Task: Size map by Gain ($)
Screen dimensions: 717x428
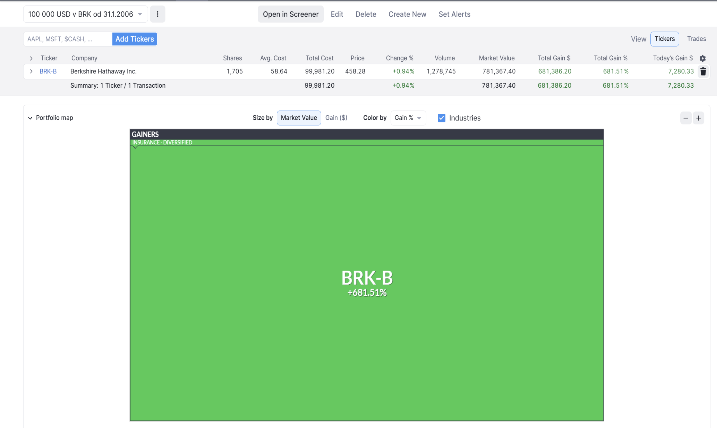Action: coord(336,118)
